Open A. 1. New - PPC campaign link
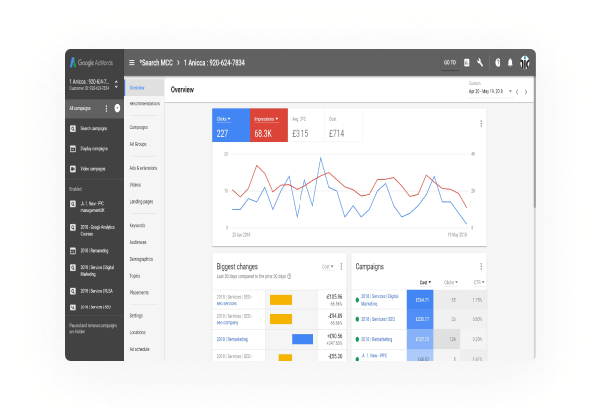The height and width of the screenshot is (408, 600). (374, 356)
